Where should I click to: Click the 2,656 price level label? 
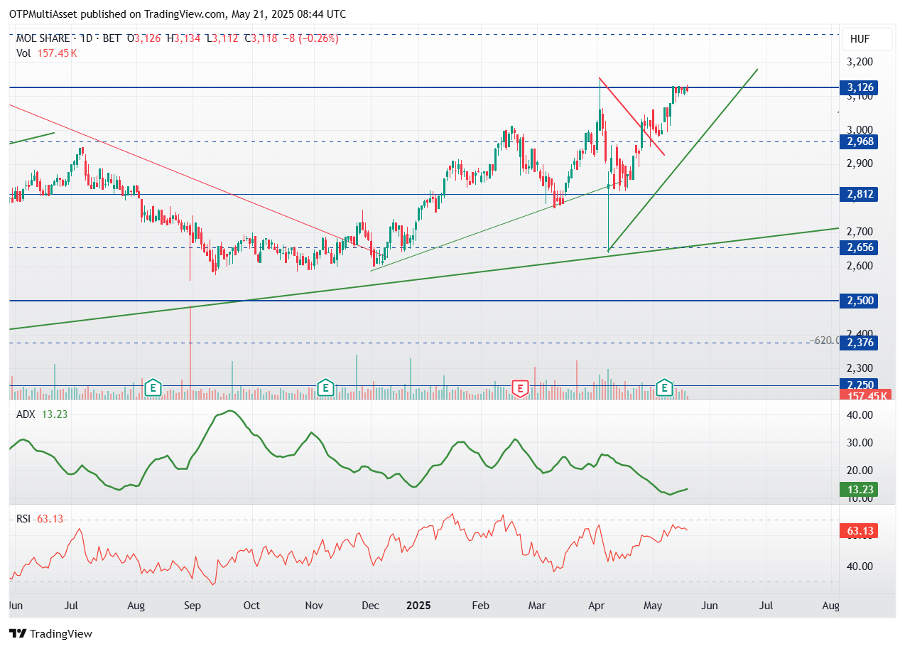pos(858,247)
